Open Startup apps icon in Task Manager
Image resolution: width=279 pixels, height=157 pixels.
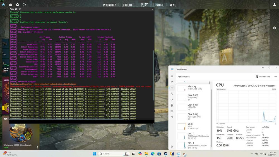point(172,100)
